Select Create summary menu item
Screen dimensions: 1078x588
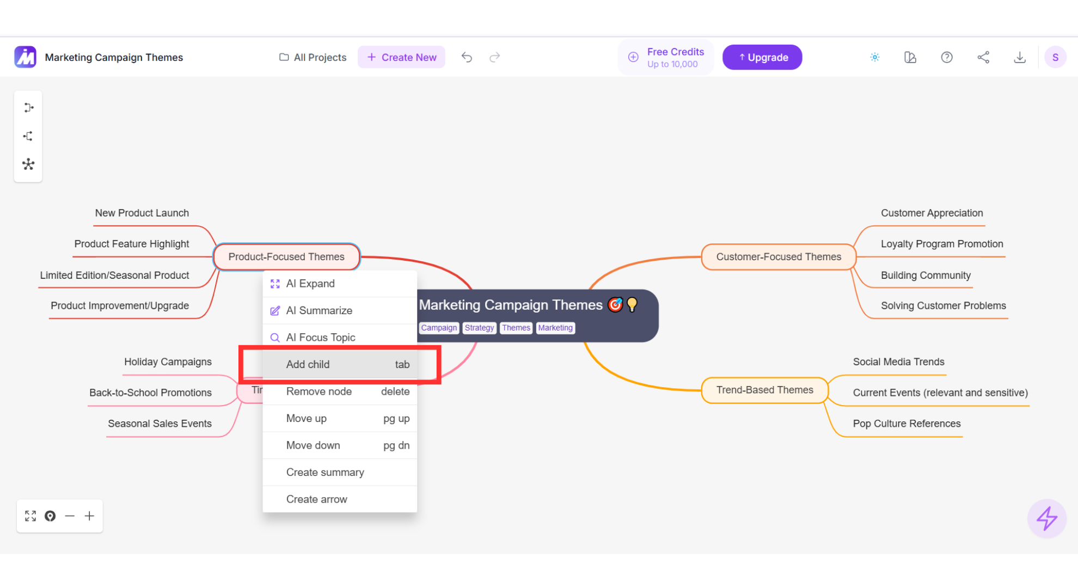coord(340,472)
